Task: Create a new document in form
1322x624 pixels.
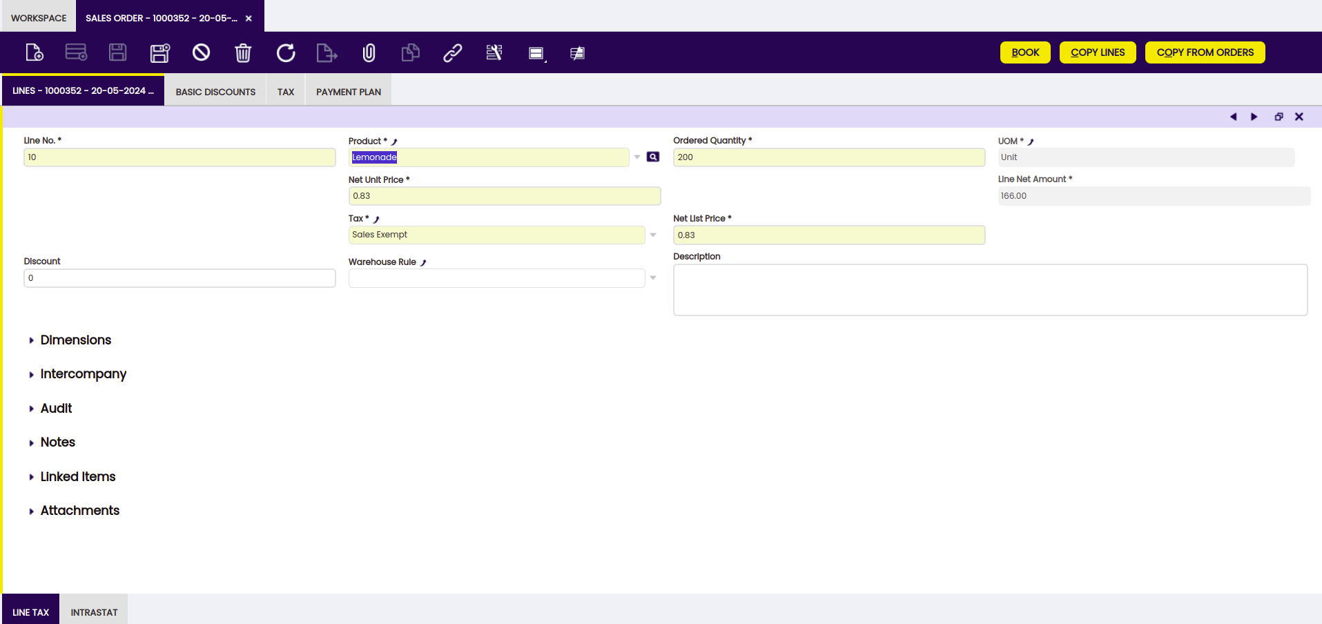Action: click(34, 52)
